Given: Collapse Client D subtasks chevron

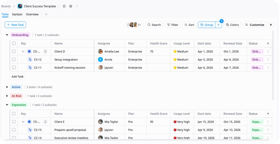Looking at the screenshot, I should click(x=23, y=51).
